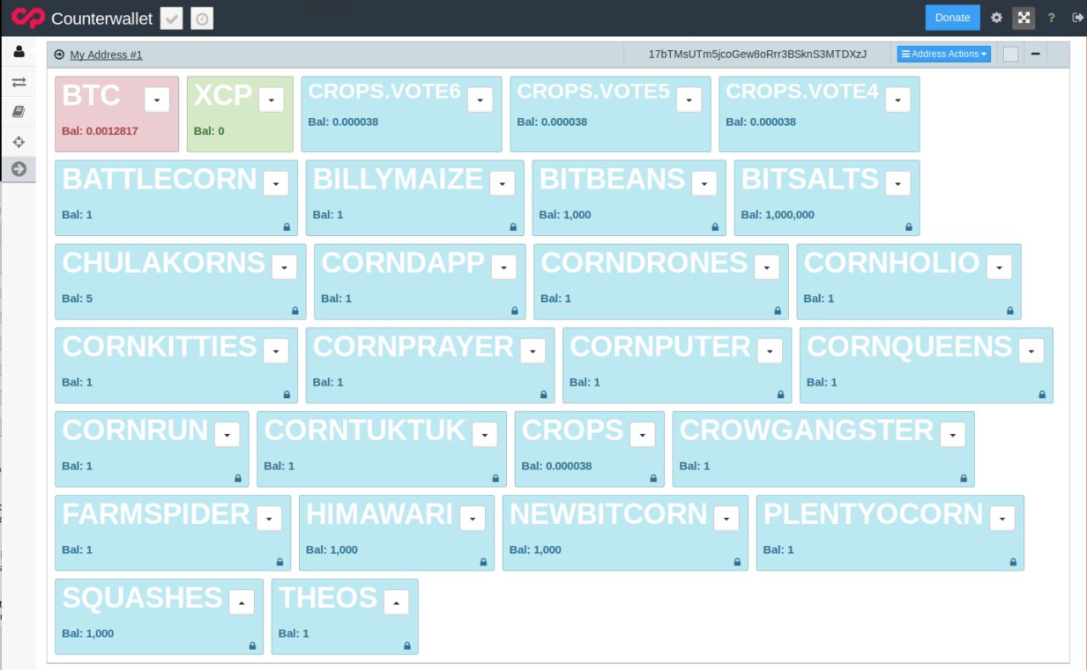Click the Counterwallet logo icon

pyautogui.click(x=28, y=17)
